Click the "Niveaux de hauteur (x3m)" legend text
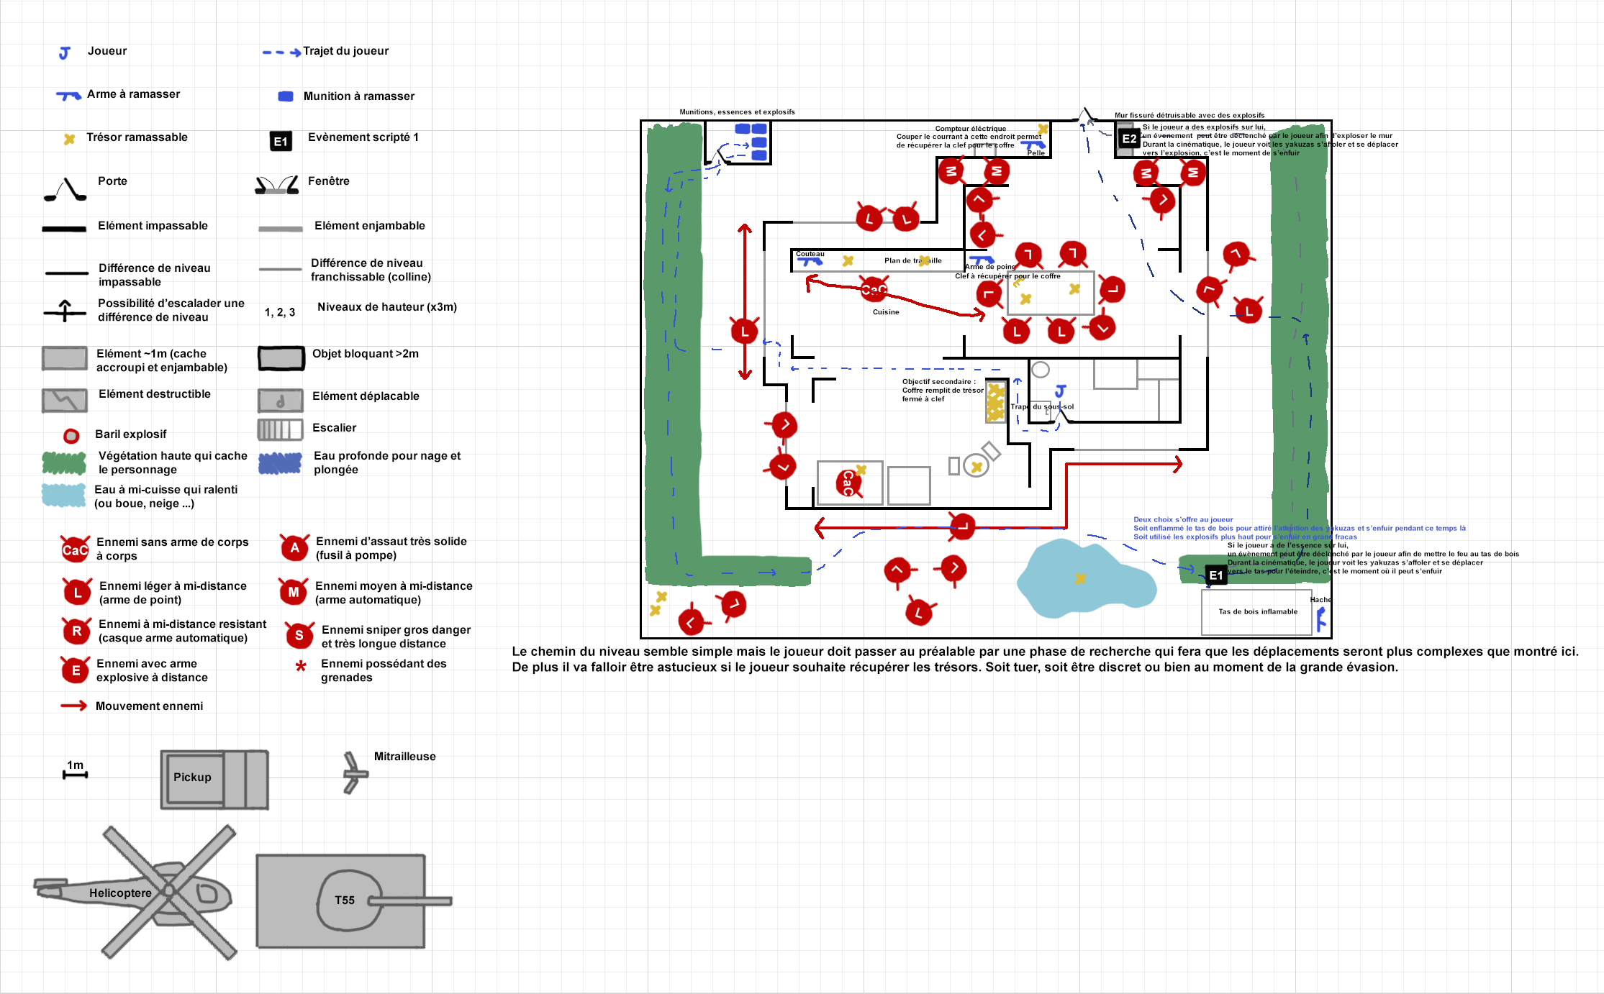This screenshot has height=994, width=1604. click(387, 307)
